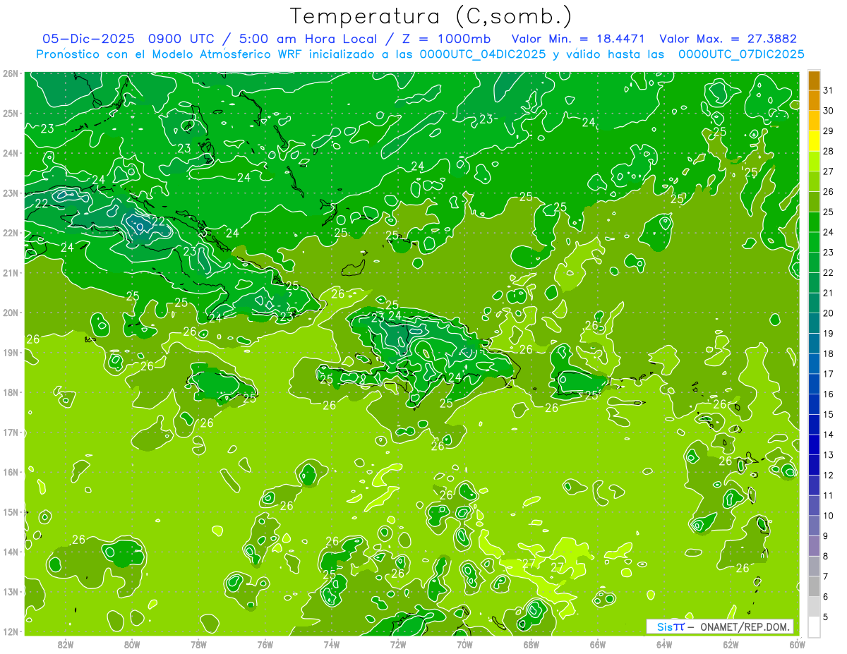847x654 pixels.
Task: Click the yellow legend swatch between 28 and 29
Action: (814, 141)
